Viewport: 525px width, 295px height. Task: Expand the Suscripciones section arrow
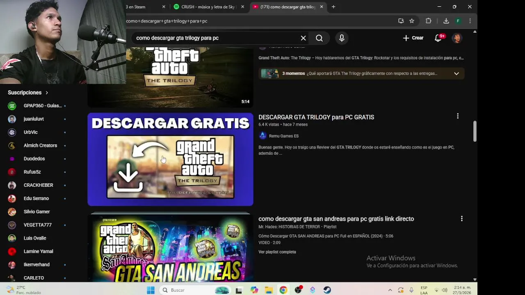[x=47, y=93]
